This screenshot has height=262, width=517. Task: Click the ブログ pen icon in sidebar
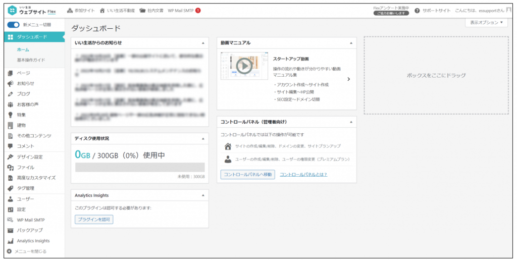11,94
